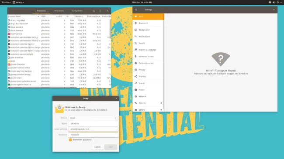Expand the Details submenu arrow
The image size is (284, 159).
point(161,110)
